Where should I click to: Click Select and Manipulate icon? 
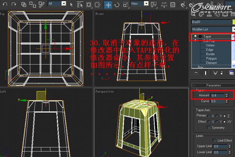164,5
